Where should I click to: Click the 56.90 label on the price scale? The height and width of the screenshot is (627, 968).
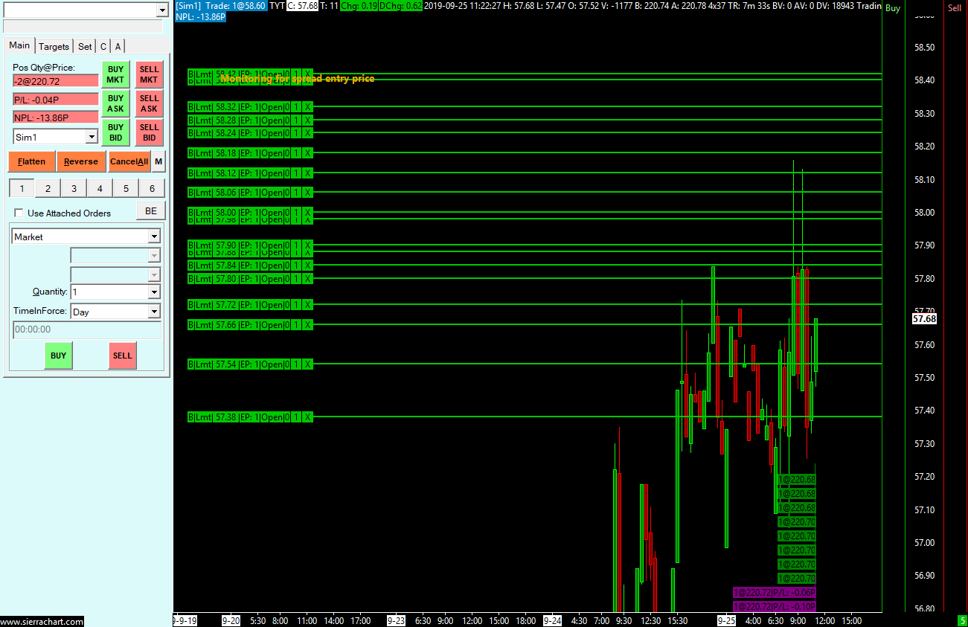pos(924,576)
